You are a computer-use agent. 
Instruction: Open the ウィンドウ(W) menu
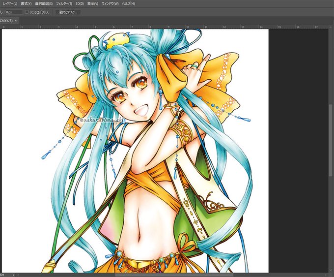tap(110, 4)
